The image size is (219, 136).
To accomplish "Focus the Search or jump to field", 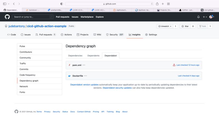I will click(x=33, y=17).
